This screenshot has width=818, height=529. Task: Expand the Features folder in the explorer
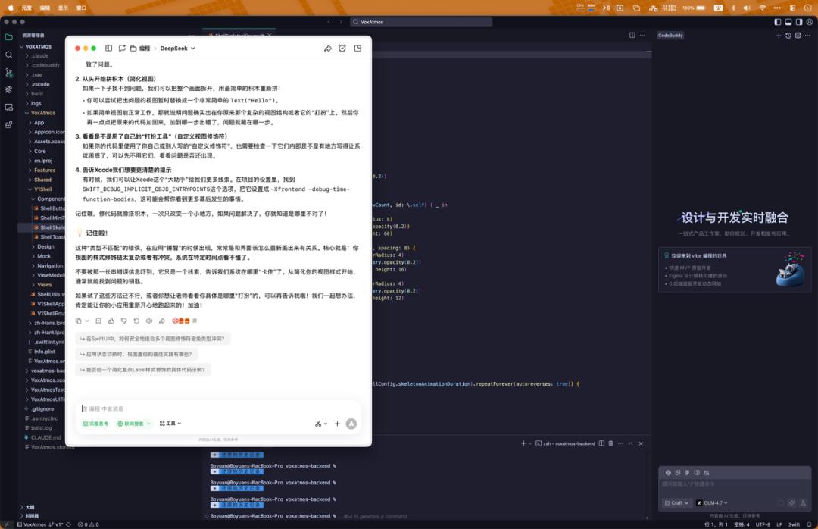point(44,171)
